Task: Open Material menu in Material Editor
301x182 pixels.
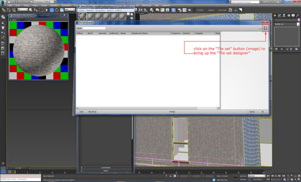Action: (x=89, y=10)
